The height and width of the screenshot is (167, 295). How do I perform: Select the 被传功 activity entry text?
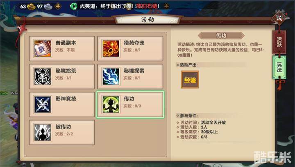63,127
